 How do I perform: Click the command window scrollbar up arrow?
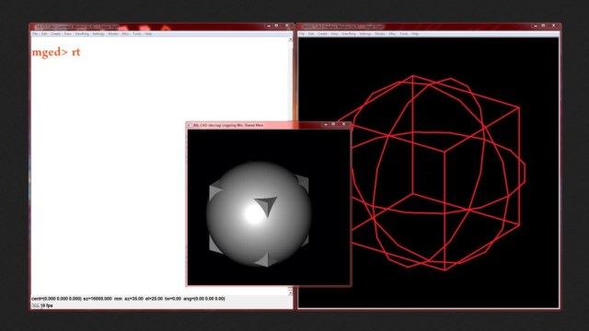291,39
